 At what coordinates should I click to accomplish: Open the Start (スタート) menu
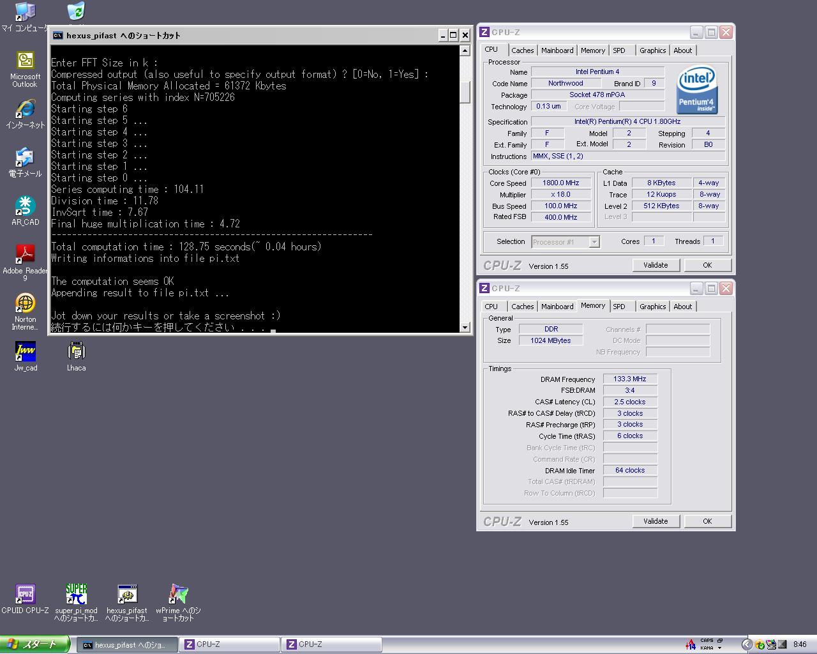coord(35,644)
